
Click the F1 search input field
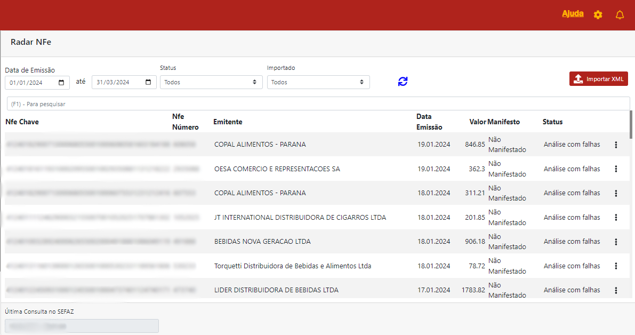click(318, 104)
